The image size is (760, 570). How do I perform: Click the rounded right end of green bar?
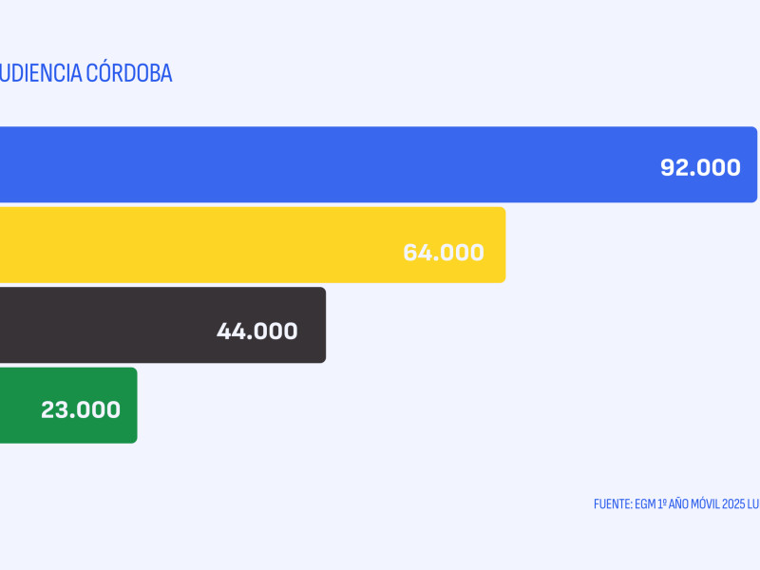(x=132, y=406)
